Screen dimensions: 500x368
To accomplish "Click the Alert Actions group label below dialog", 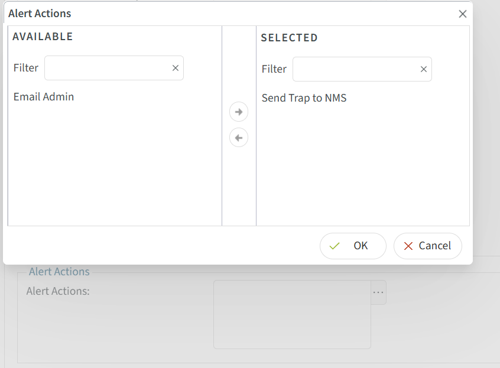I will [59, 271].
